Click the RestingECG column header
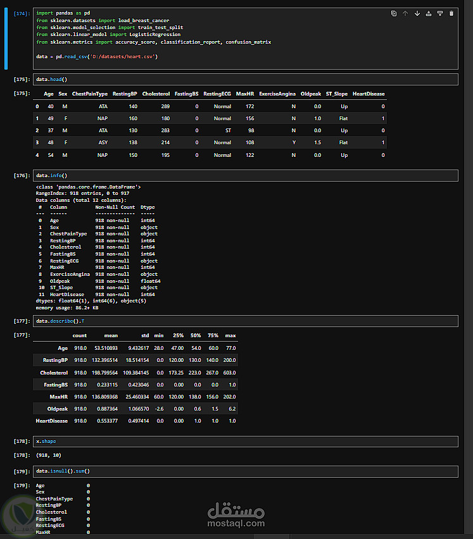This screenshot has height=539, width=473. (217, 94)
